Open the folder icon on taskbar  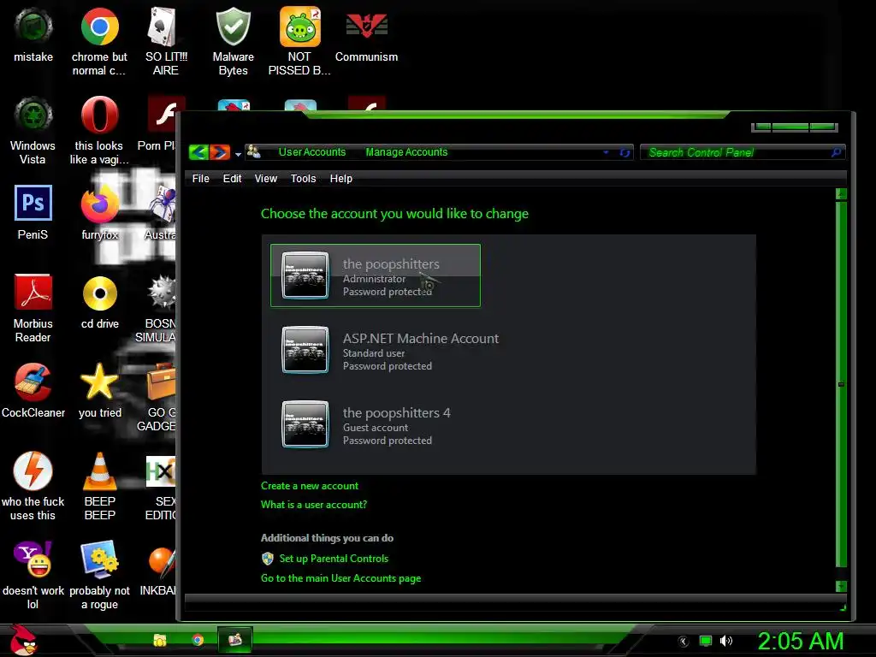pos(160,640)
